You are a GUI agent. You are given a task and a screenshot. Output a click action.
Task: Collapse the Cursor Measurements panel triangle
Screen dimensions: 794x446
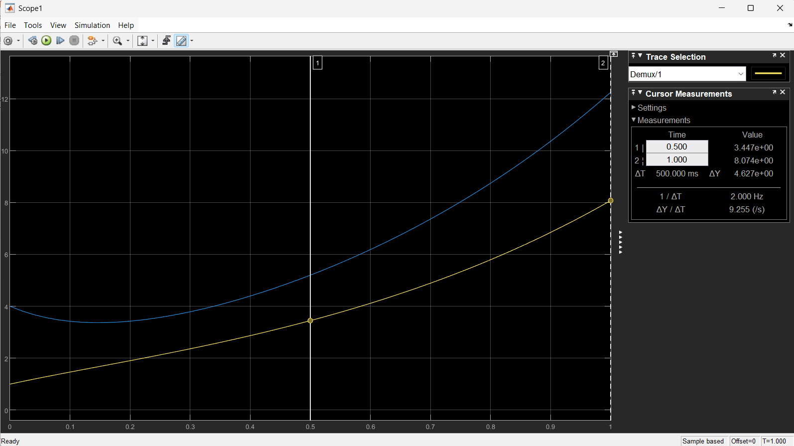pos(640,93)
